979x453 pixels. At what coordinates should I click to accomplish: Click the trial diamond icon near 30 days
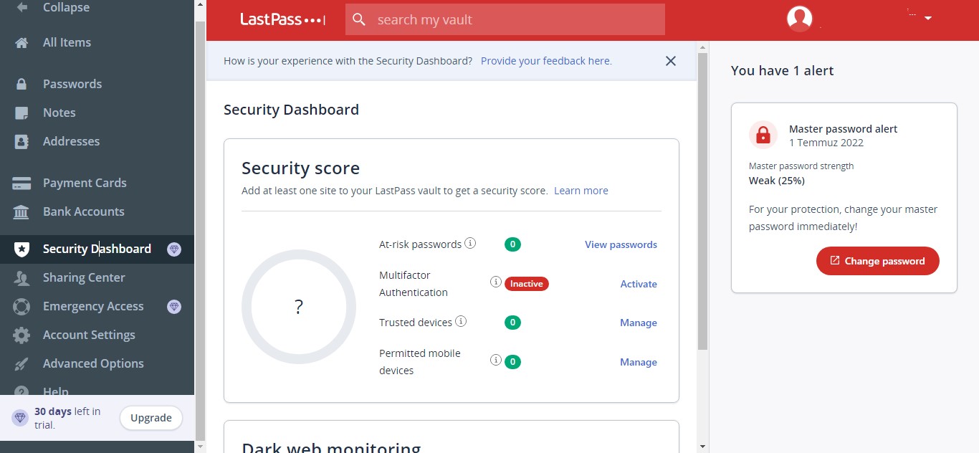tap(20, 418)
